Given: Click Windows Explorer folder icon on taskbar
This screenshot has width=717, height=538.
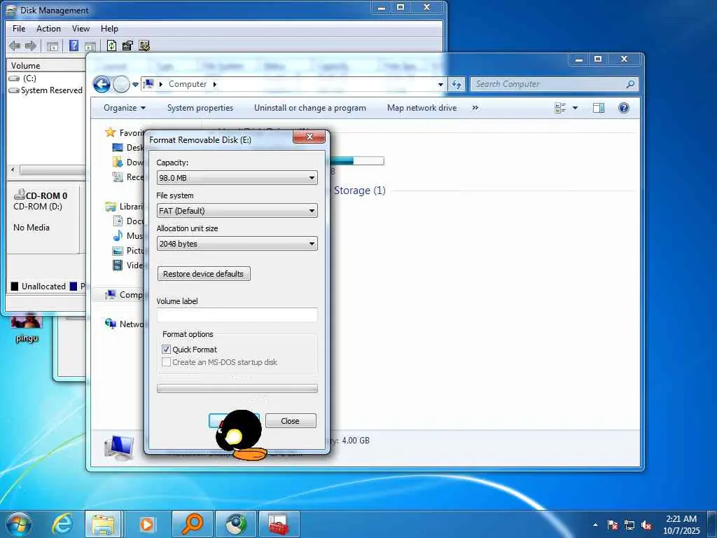Looking at the screenshot, I should (103, 524).
